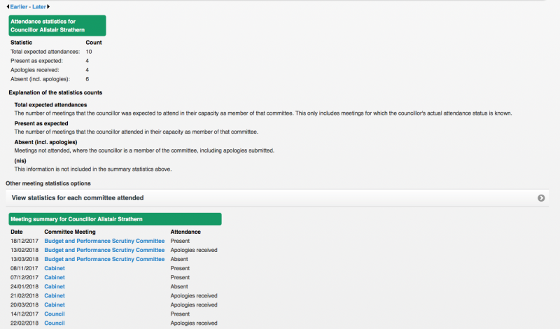Click the right arrow icon beside Later
This screenshot has height=329, width=560.
[x=48, y=6]
